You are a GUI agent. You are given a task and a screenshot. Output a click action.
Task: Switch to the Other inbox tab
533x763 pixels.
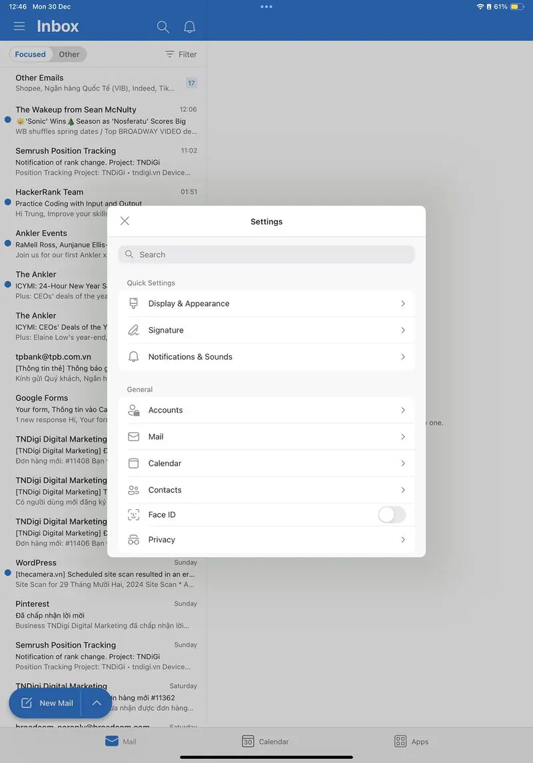click(x=69, y=54)
